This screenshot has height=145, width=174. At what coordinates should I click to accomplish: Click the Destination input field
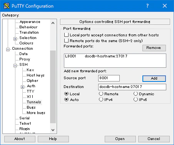pos(132,87)
